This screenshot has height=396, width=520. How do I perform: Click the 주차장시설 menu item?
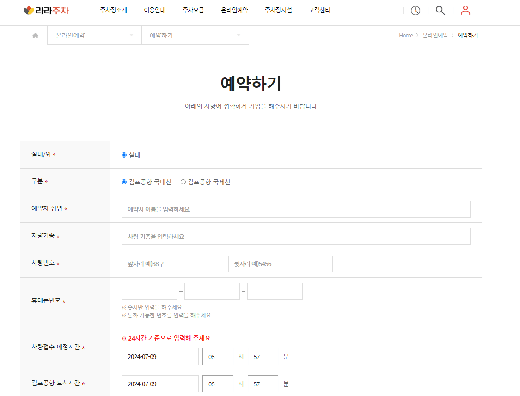tap(278, 10)
